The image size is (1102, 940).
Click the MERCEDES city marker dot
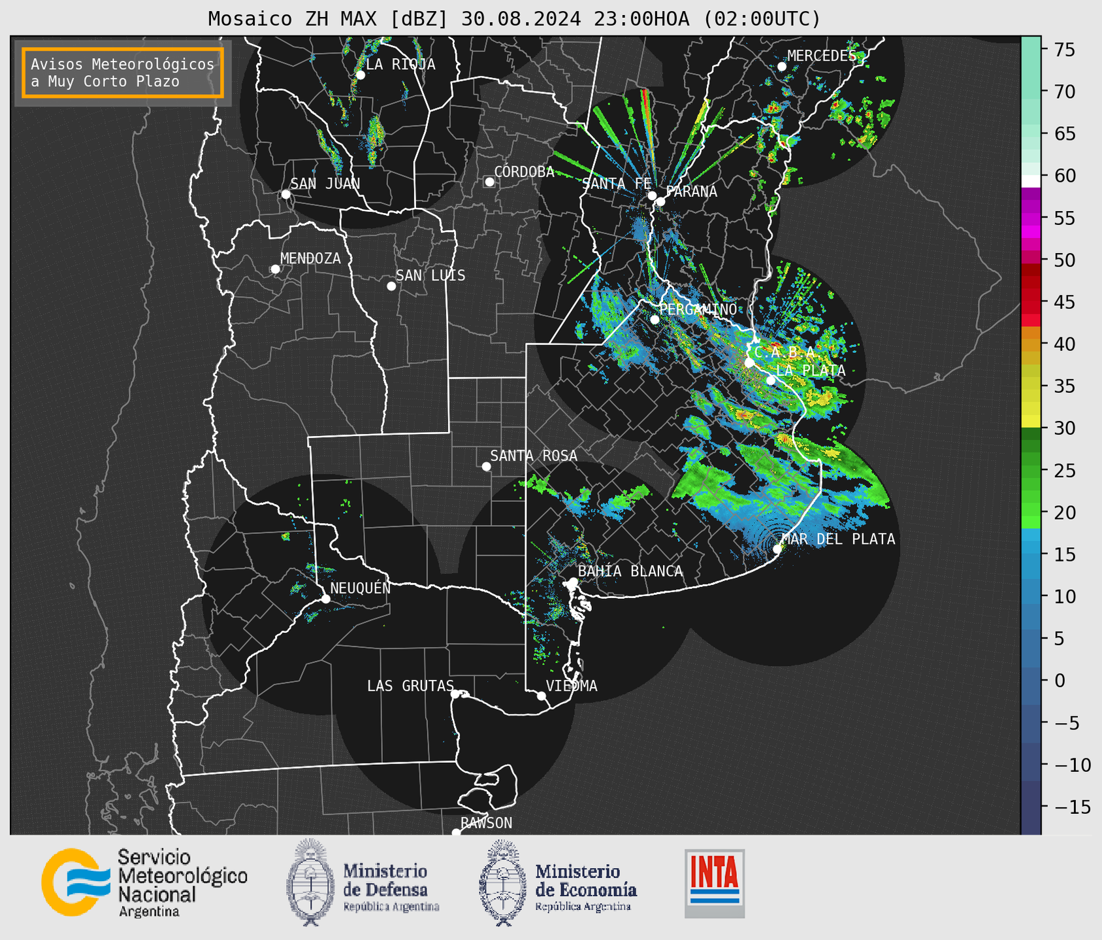click(x=782, y=67)
